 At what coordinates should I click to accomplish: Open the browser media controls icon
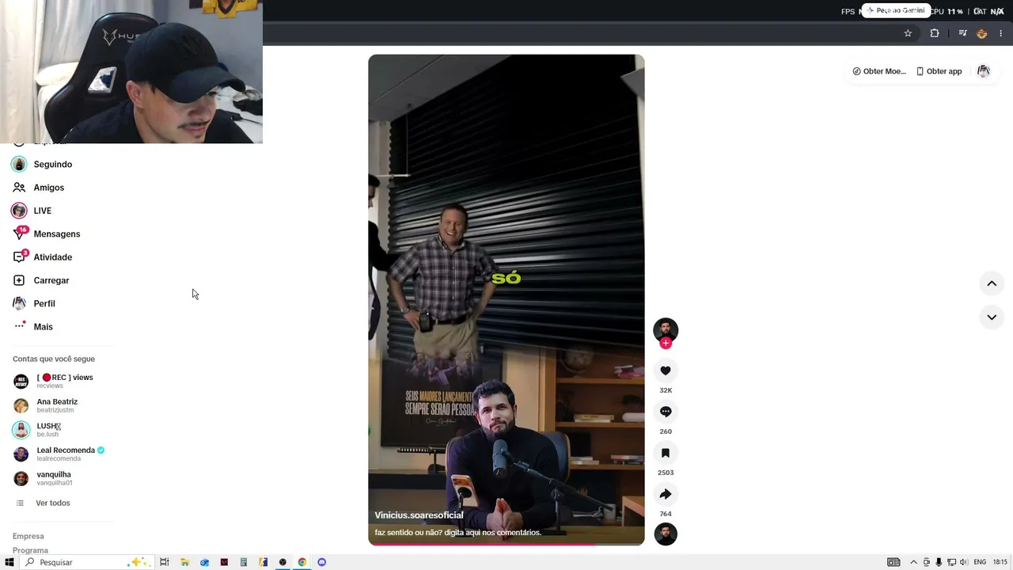(x=962, y=33)
